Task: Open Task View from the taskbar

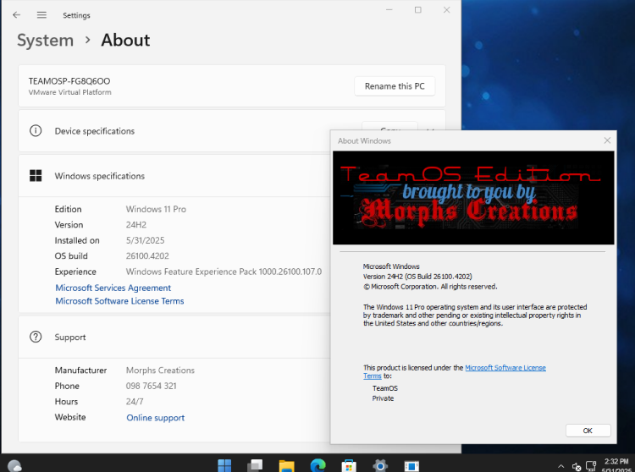Action: (x=256, y=465)
